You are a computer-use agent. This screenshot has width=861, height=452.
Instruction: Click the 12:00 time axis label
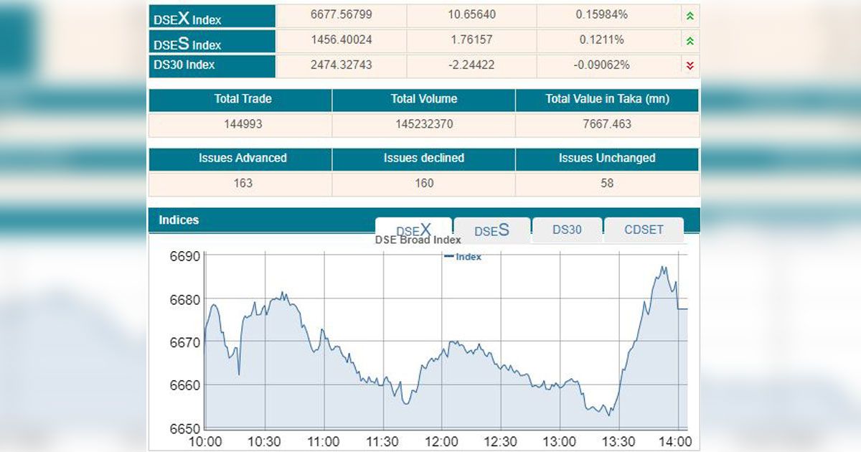click(x=441, y=442)
